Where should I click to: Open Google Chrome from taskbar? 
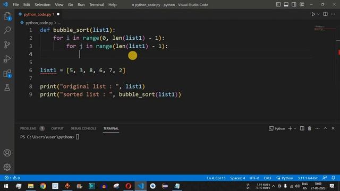click(43, 186)
